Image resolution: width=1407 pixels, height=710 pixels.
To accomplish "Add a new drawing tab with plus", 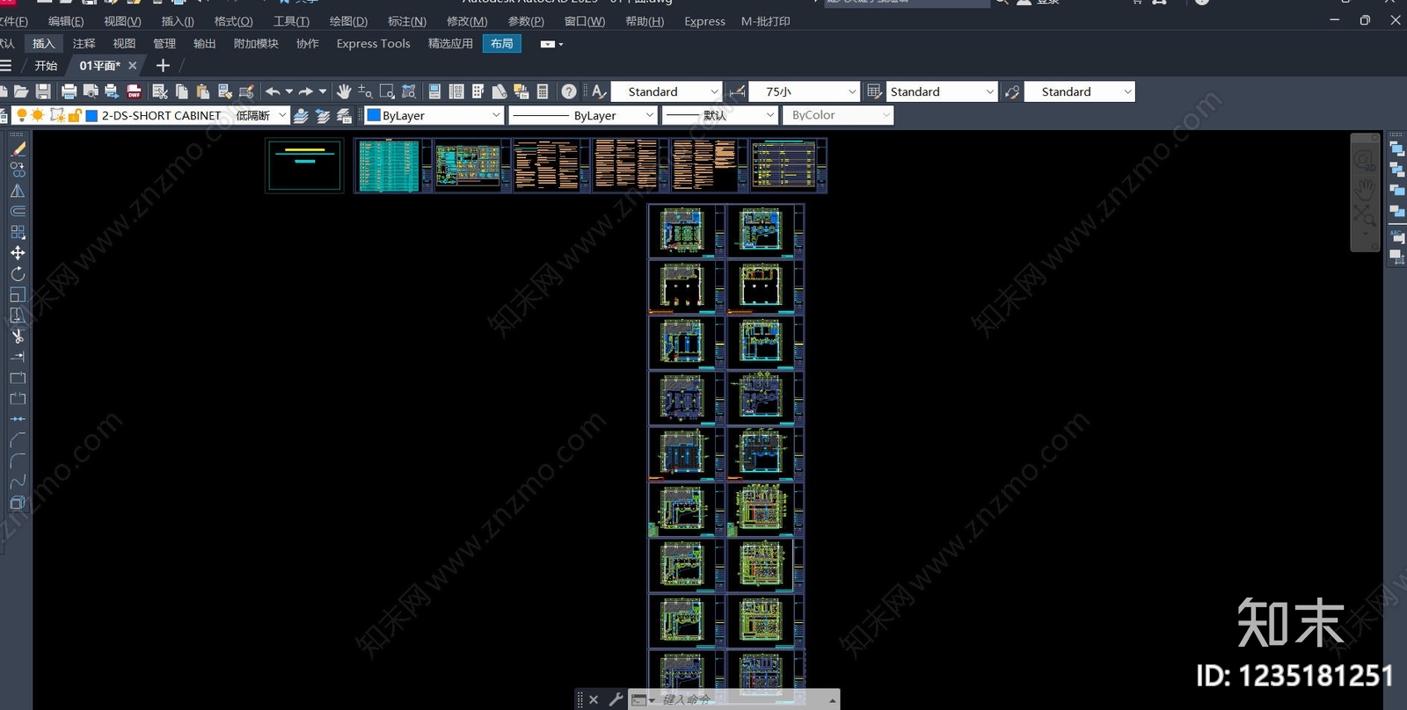I will [x=163, y=66].
